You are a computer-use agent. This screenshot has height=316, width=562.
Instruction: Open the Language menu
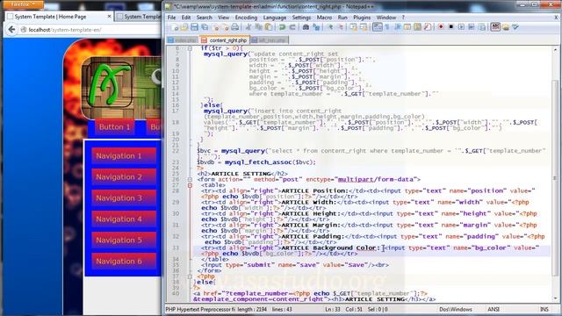click(x=275, y=18)
